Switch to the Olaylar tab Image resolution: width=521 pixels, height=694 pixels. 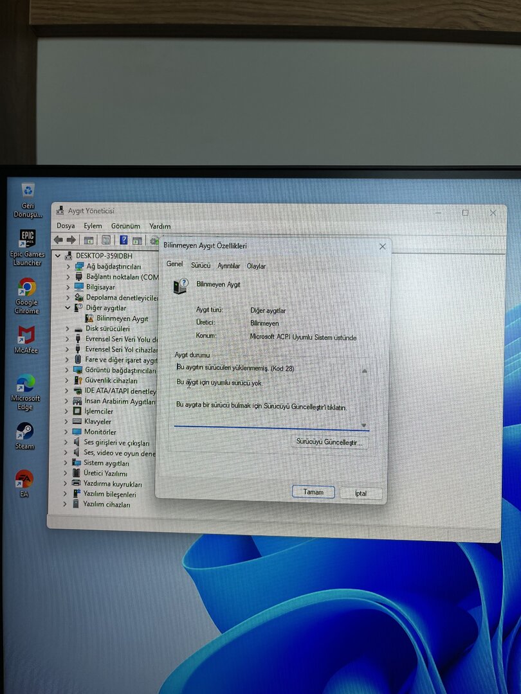coord(256,266)
